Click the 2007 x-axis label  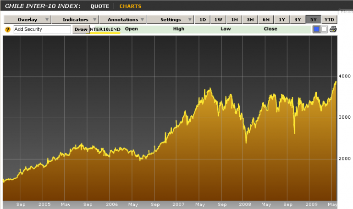178,204
